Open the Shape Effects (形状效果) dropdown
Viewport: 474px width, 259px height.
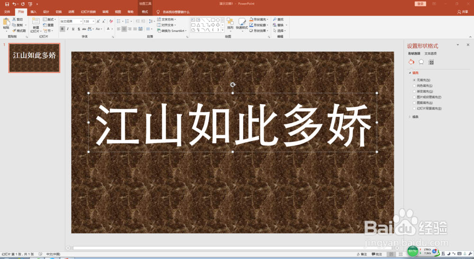click(x=259, y=30)
